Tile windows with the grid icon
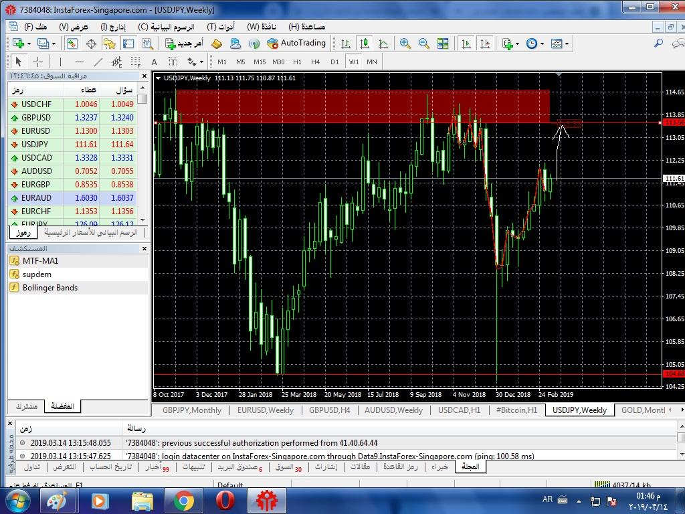The width and height of the screenshot is (685, 514). click(443, 44)
